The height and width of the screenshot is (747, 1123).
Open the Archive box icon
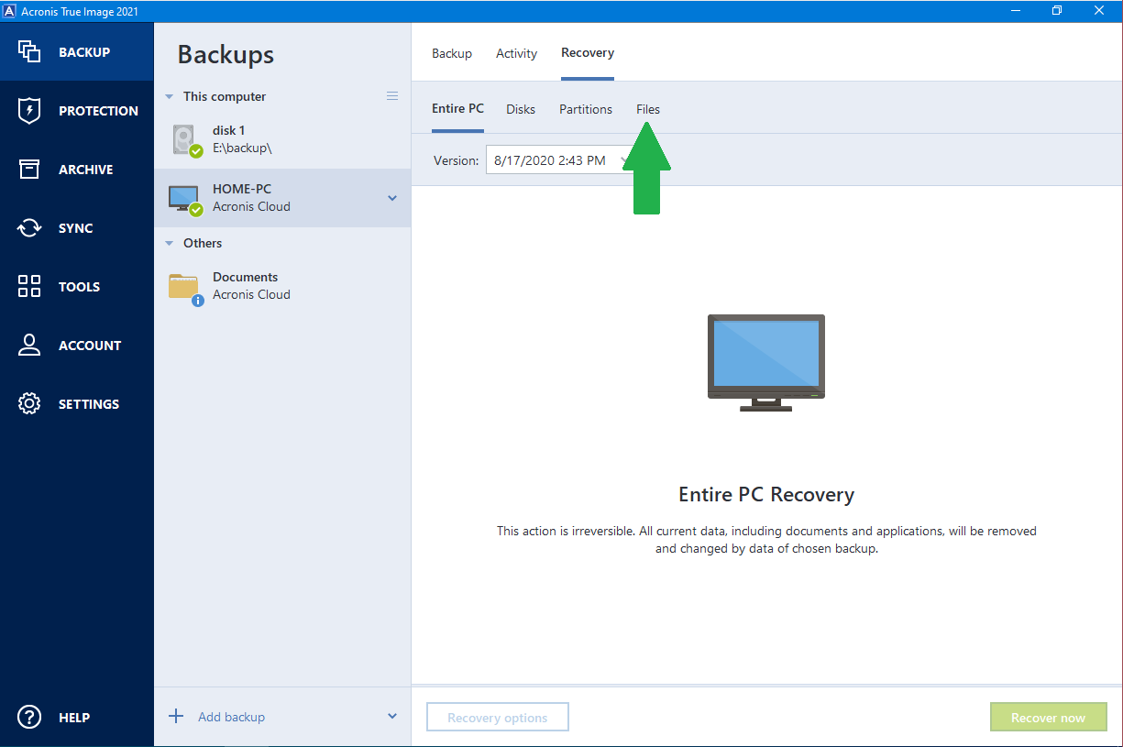coord(29,170)
